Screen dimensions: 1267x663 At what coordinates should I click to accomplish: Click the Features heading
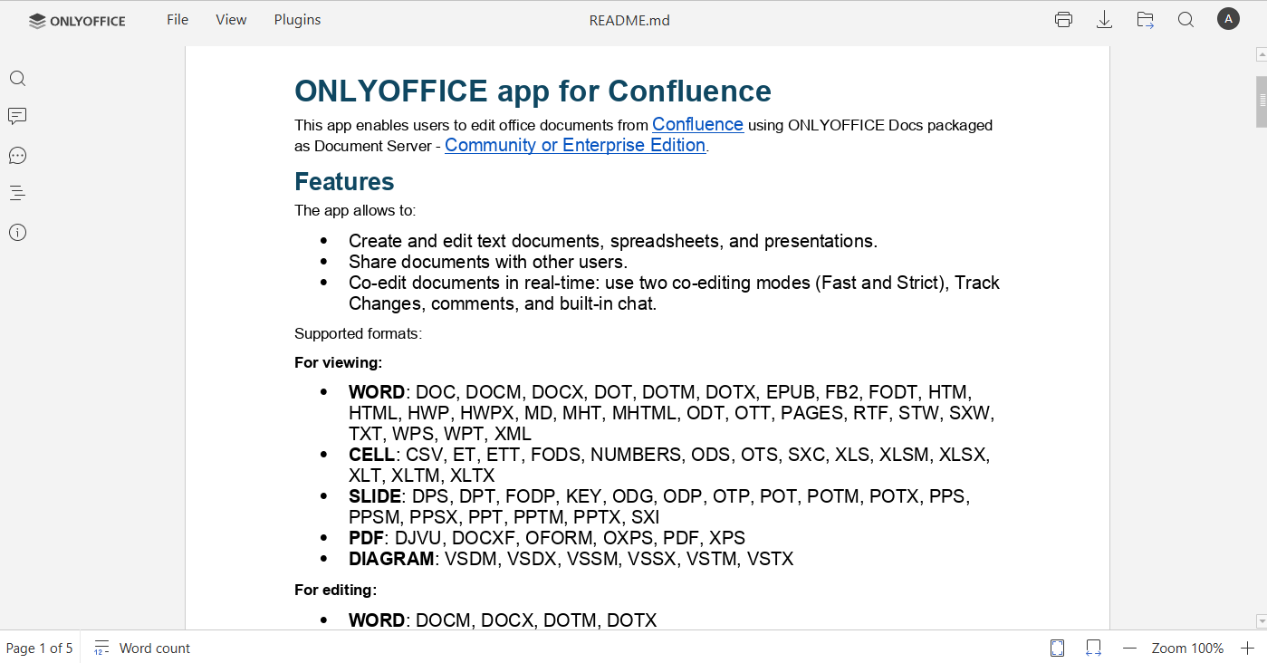coord(344,181)
